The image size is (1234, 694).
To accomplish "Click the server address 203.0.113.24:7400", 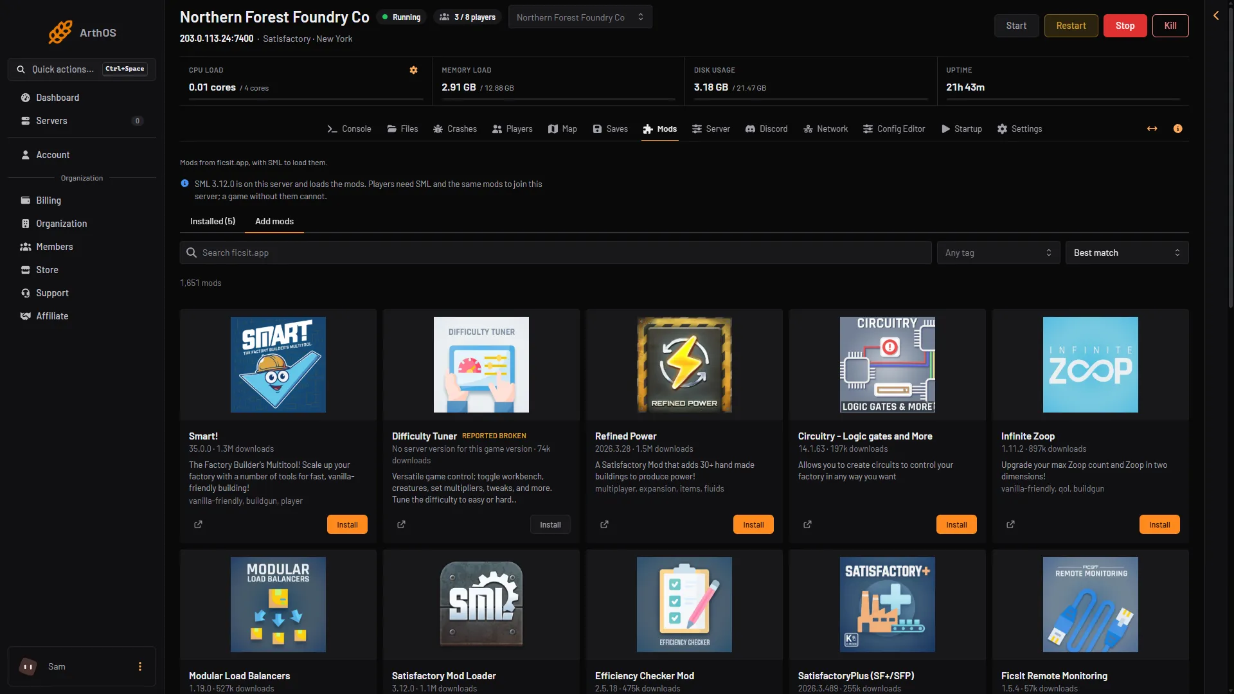I will pos(217,39).
